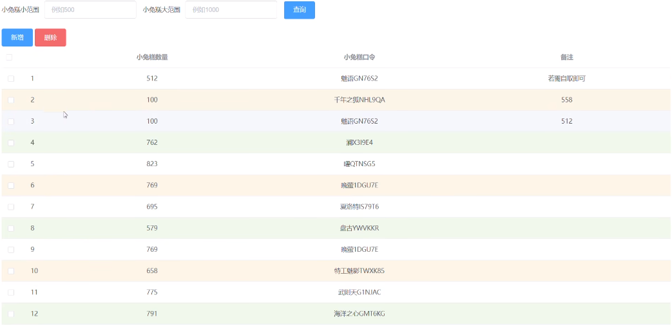Click the 备注 column header
Image resolution: width=672 pixels, height=331 pixels.
(566, 57)
